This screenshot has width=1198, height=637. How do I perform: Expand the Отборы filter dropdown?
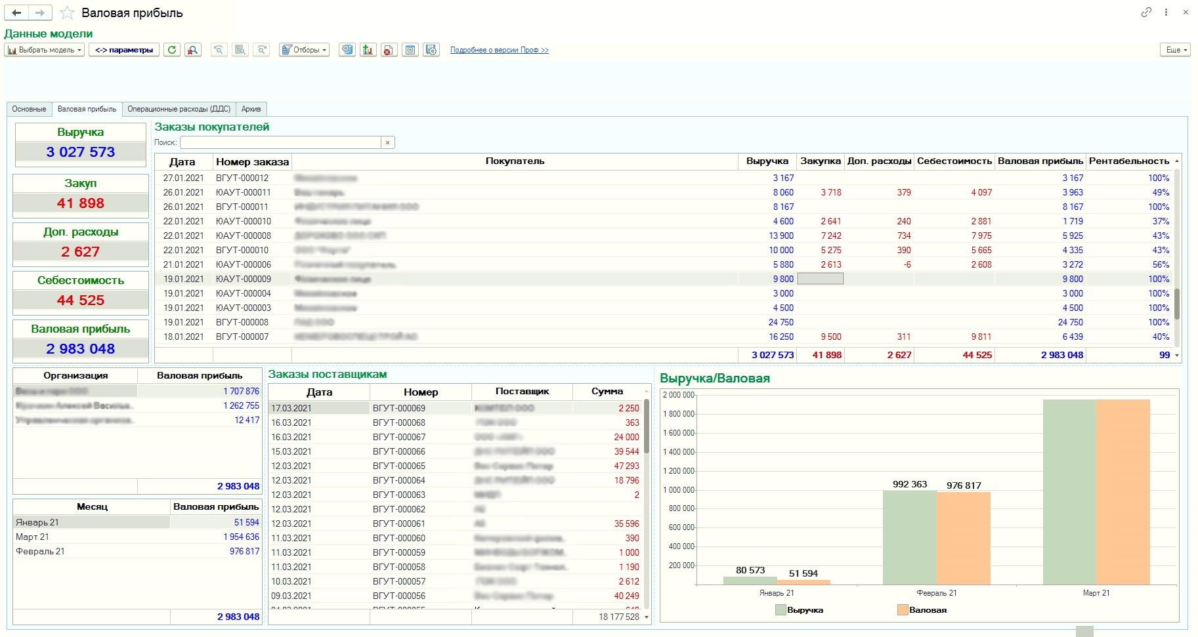[x=304, y=50]
